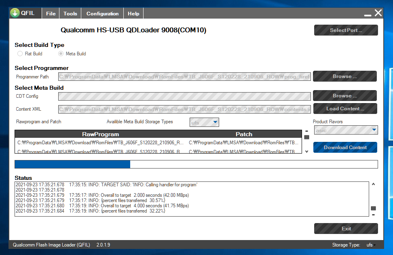393x255 pixels.
Task: Click the list icon beside the Status log
Action: 373,209
